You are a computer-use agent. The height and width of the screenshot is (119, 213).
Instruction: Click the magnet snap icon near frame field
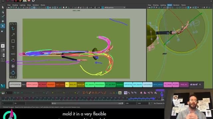point(3,93)
